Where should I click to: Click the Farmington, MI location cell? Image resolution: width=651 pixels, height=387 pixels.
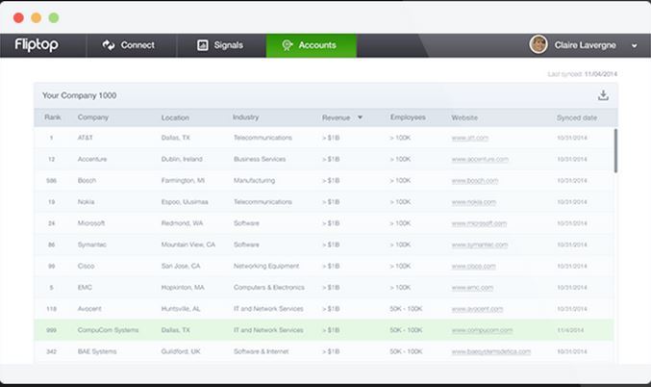pos(183,180)
